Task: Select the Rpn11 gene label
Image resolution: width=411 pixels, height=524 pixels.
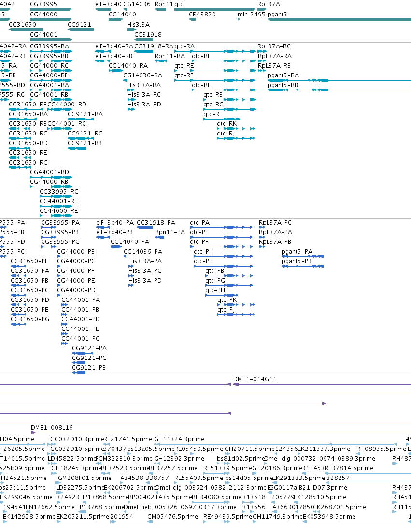Action: coord(164,4)
